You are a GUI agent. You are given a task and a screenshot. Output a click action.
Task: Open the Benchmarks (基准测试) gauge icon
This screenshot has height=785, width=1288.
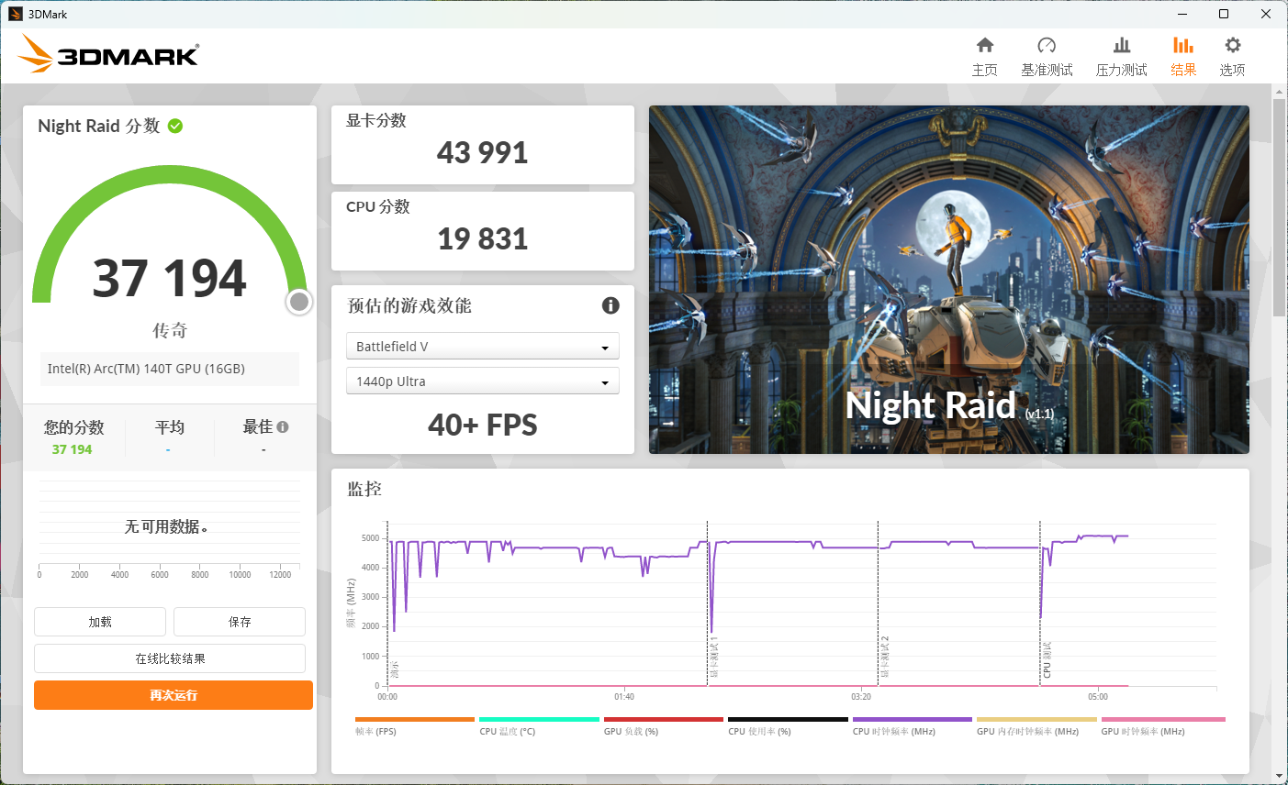(1047, 46)
